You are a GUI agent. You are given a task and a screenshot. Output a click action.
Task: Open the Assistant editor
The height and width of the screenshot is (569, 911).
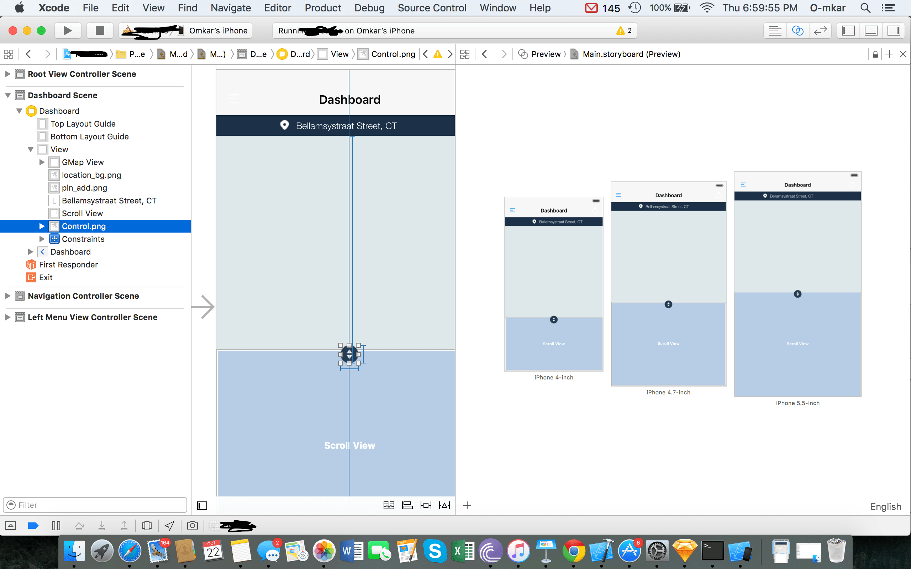[x=798, y=31]
